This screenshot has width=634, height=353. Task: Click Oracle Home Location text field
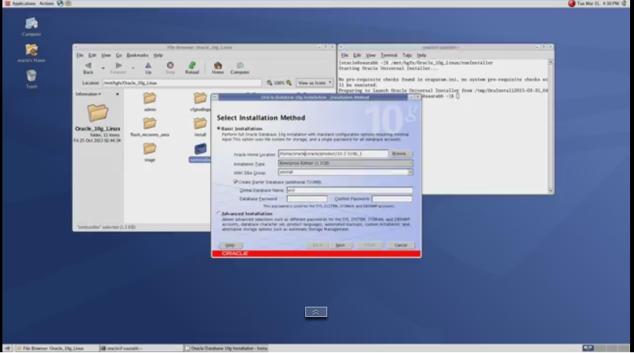coord(333,154)
